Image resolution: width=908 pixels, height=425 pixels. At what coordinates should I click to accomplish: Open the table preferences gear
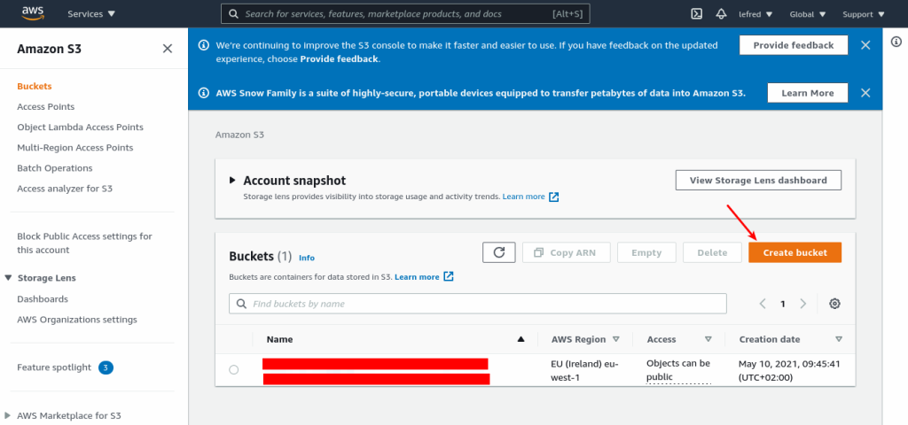point(834,304)
